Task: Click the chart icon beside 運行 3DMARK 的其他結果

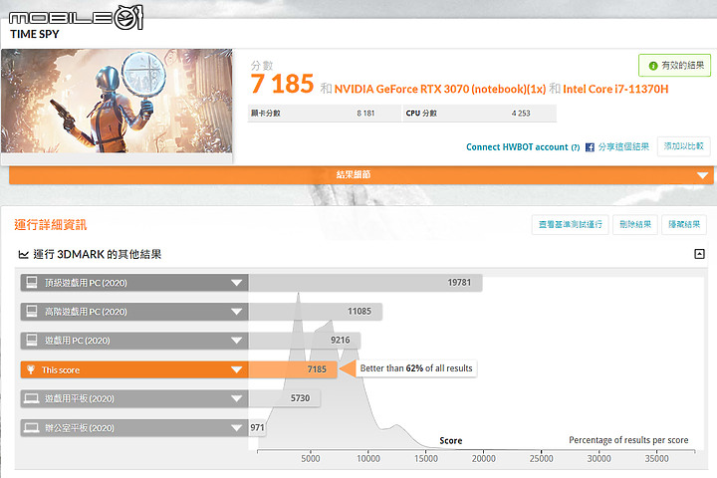Action: (x=23, y=254)
